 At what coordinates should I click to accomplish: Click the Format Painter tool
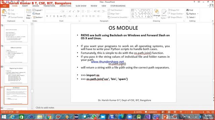15,17
